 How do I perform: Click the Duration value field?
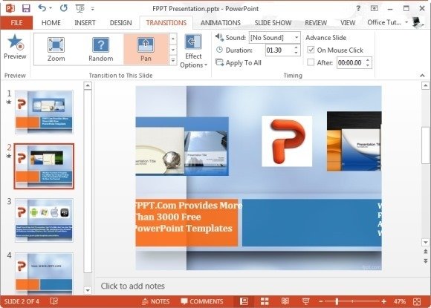pyautogui.click(x=279, y=50)
